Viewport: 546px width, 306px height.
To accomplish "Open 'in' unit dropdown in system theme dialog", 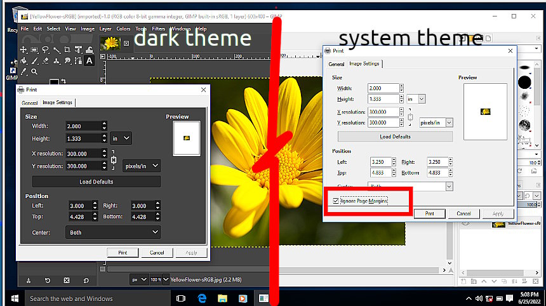I will click(x=416, y=99).
